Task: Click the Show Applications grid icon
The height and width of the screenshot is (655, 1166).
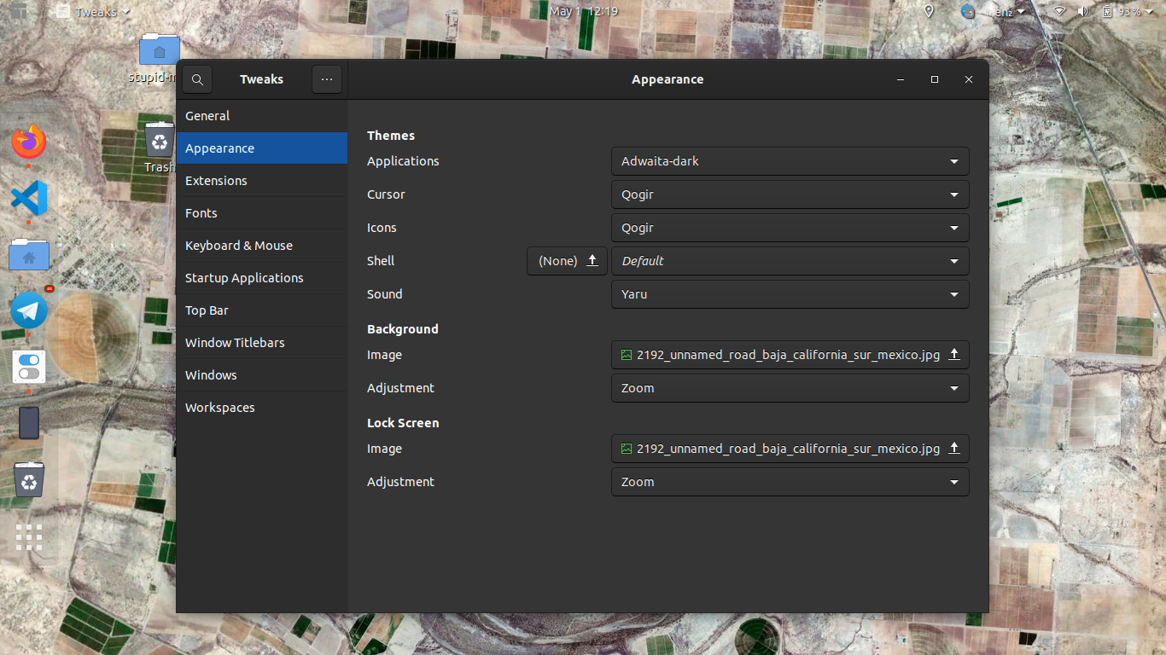Action: click(29, 537)
